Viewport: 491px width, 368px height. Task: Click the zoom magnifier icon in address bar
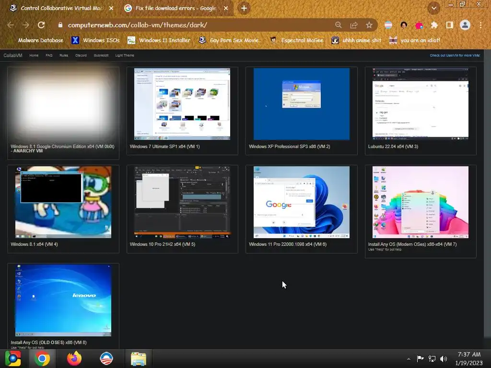(338, 25)
